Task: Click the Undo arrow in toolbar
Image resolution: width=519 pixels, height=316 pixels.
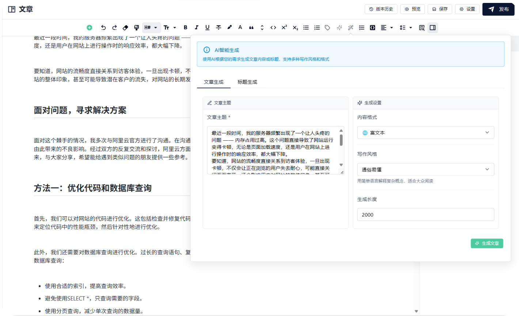Action: 103,27
